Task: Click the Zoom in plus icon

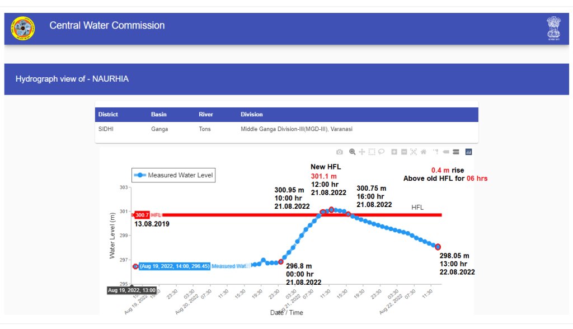Action: pos(394,152)
